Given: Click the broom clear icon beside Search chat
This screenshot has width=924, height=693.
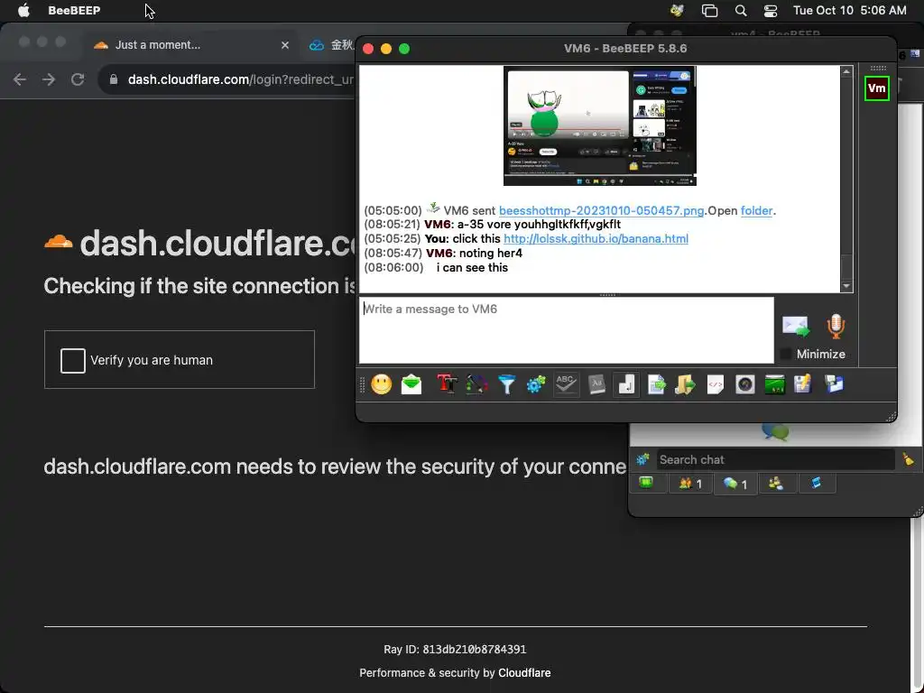Looking at the screenshot, I should click(x=908, y=459).
